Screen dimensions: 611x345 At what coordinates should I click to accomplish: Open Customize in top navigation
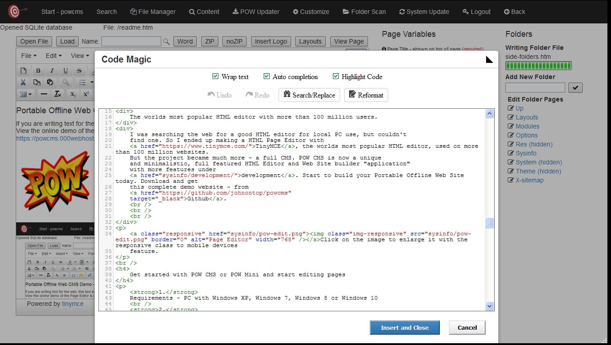311,12
